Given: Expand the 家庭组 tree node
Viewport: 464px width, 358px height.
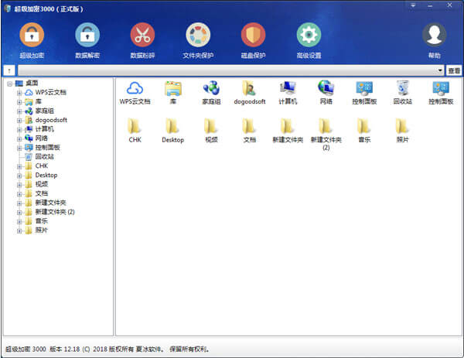Looking at the screenshot, I should (19, 111).
